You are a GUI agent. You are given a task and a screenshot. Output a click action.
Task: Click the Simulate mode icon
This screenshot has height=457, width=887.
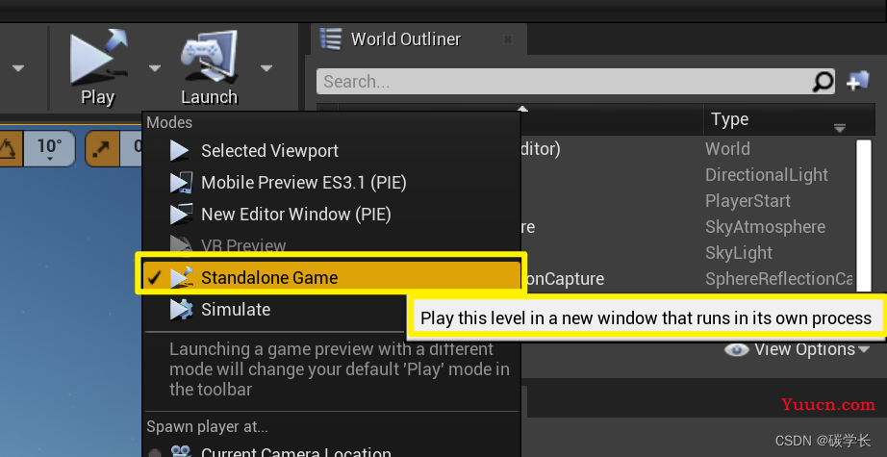pyautogui.click(x=180, y=310)
